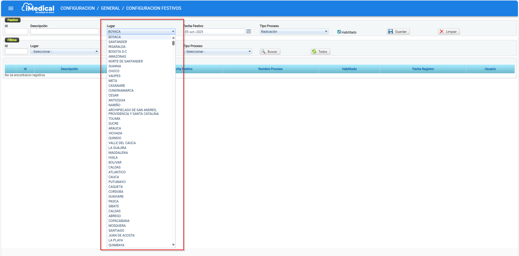Image resolution: width=519 pixels, height=256 pixels.
Task: Open the hamburger navigation menu
Action: (11, 8)
